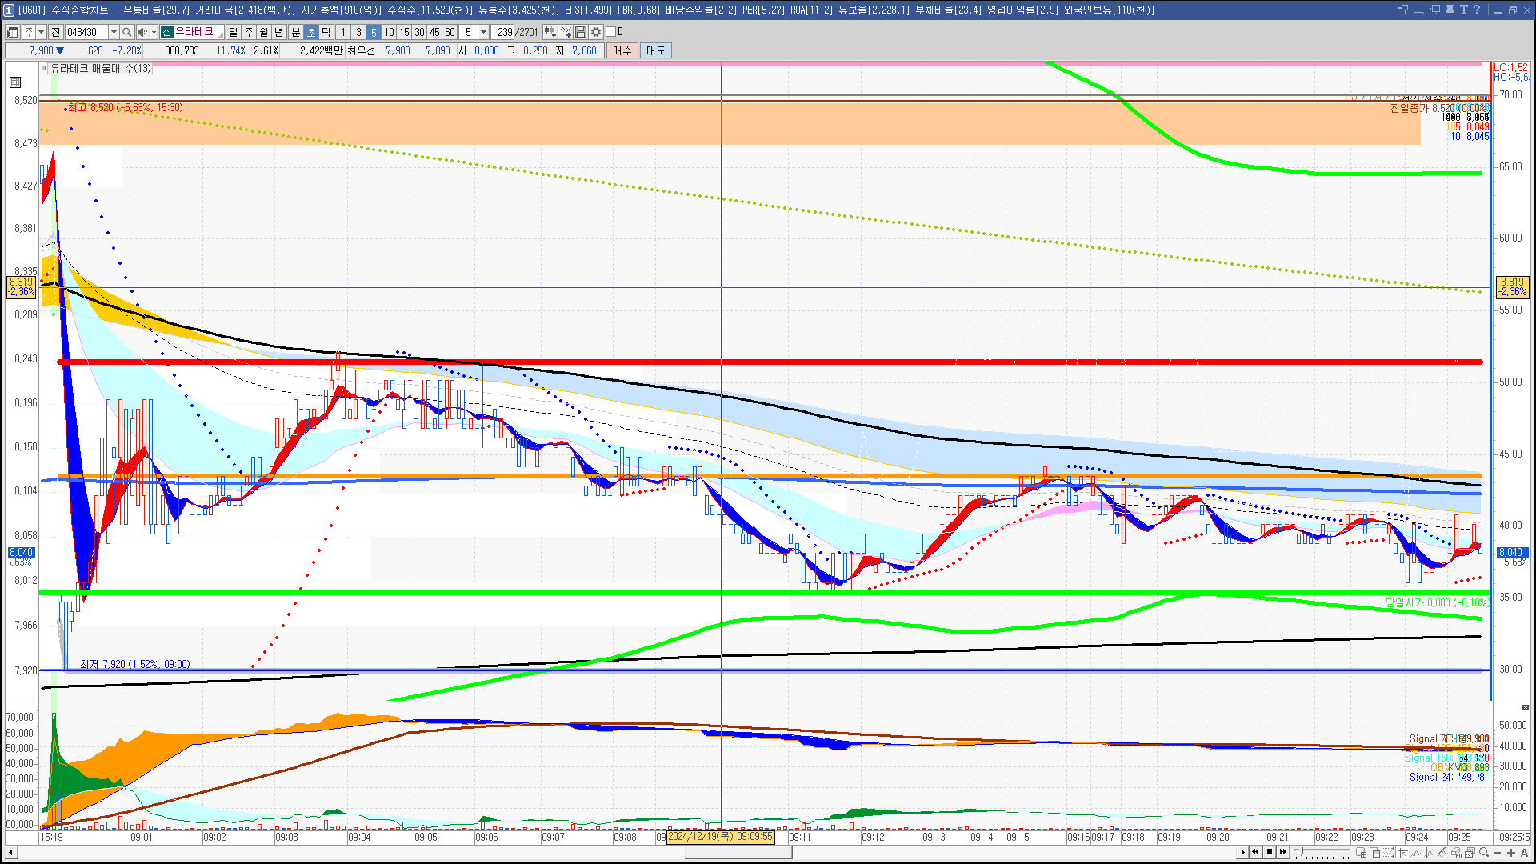Open the stock code 048430 dropdown arrow
This screenshot has width=1536, height=864.
pos(114,32)
